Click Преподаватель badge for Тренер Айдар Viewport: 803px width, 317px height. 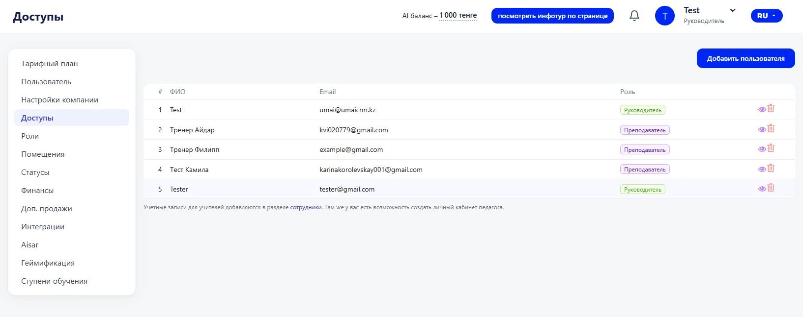645,130
